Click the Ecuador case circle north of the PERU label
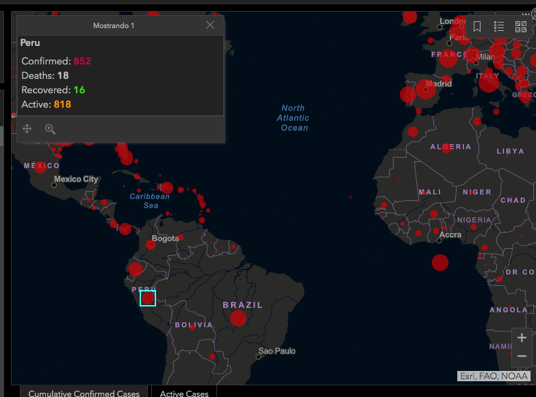Screen dimensions: 536x397 (x=136, y=269)
